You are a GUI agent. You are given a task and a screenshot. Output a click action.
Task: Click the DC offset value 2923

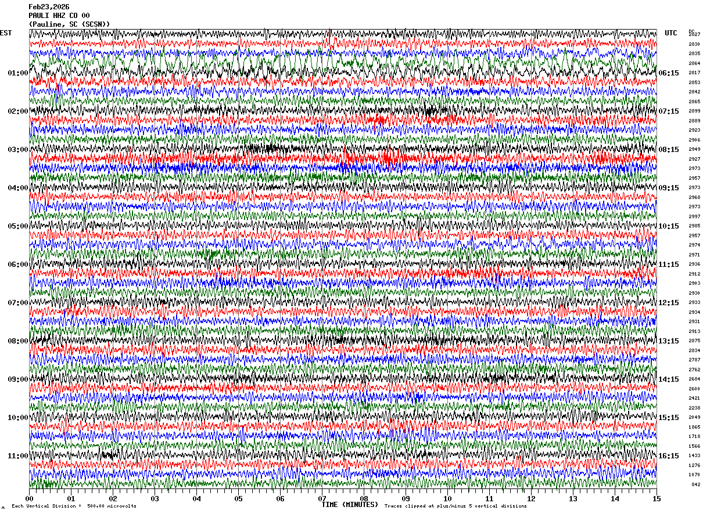pyautogui.click(x=694, y=130)
